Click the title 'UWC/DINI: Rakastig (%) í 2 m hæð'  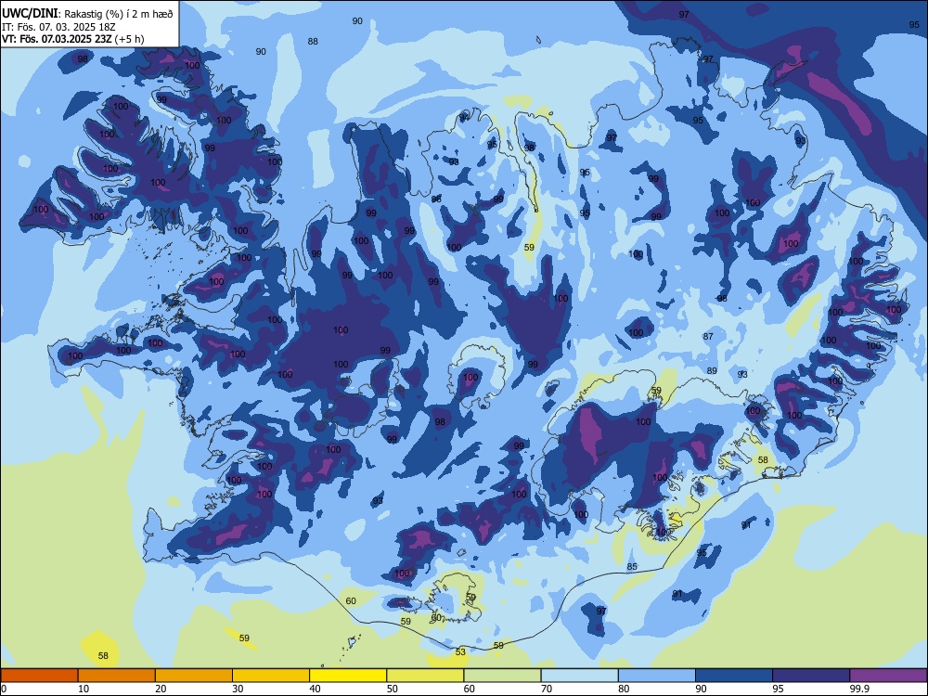[87, 14]
